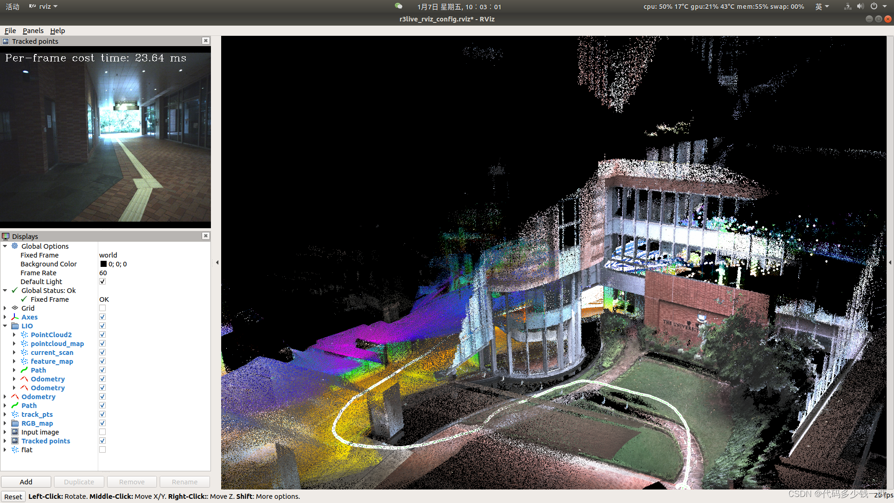Screen dimensions: 894x503
Task: Uncheck the LIO group checkbox
Action: [102, 326]
